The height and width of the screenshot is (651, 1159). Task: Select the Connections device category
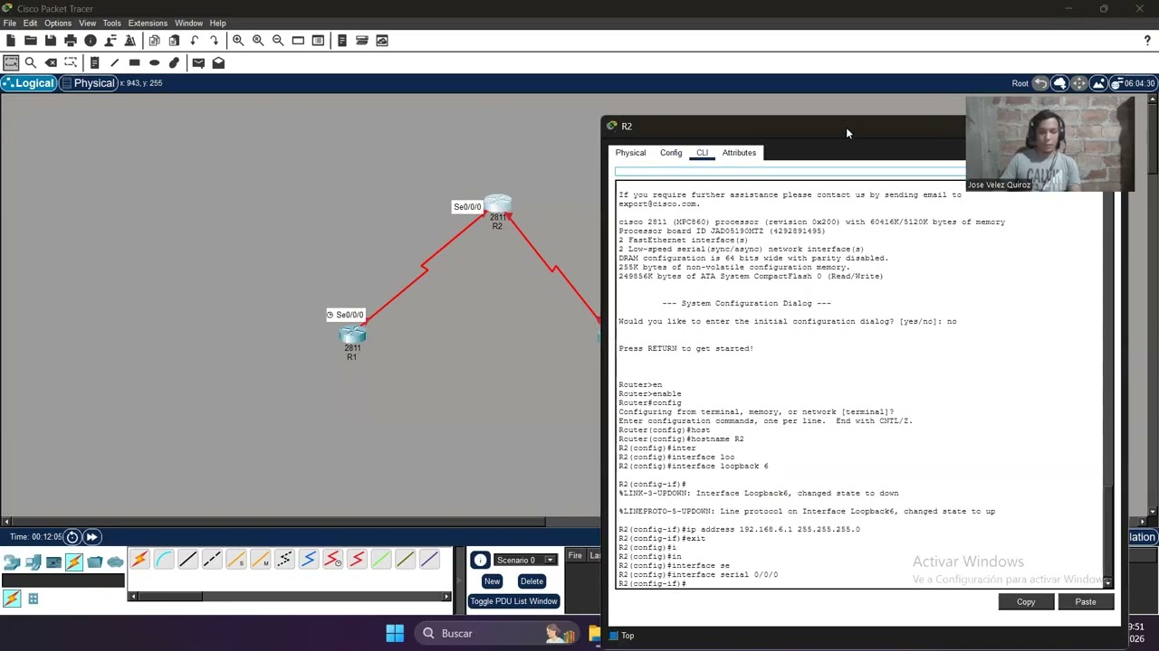click(x=74, y=562)
